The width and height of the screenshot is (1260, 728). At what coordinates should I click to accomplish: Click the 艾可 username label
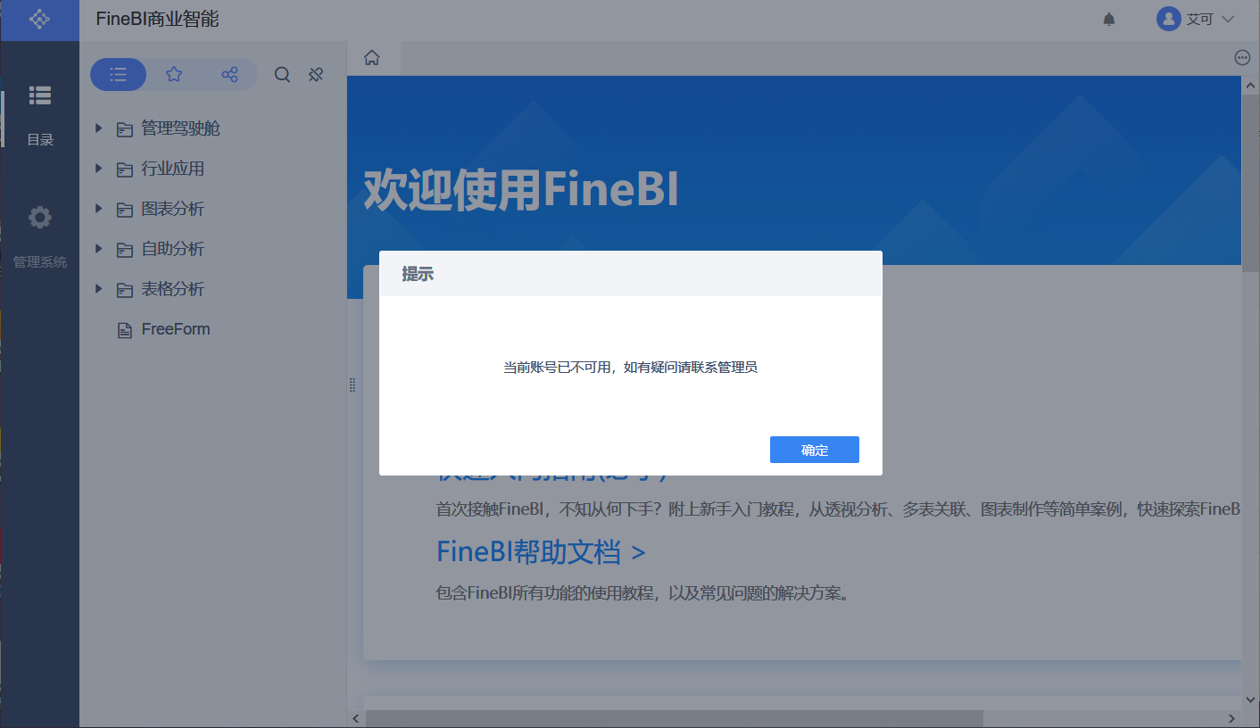point(1200,19)
